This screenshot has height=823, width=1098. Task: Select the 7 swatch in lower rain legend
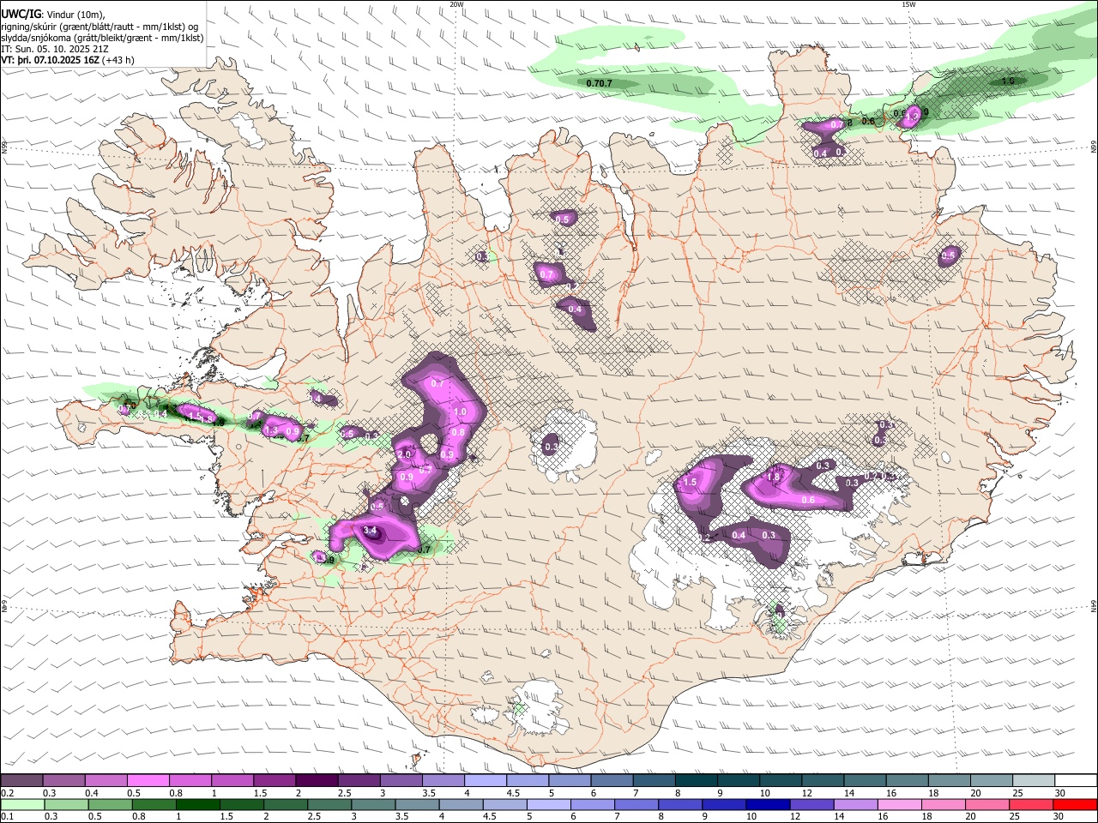(636, 804)
